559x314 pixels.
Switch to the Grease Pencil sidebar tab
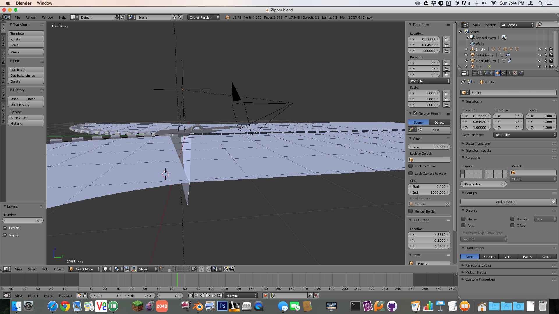coord(3,113)
